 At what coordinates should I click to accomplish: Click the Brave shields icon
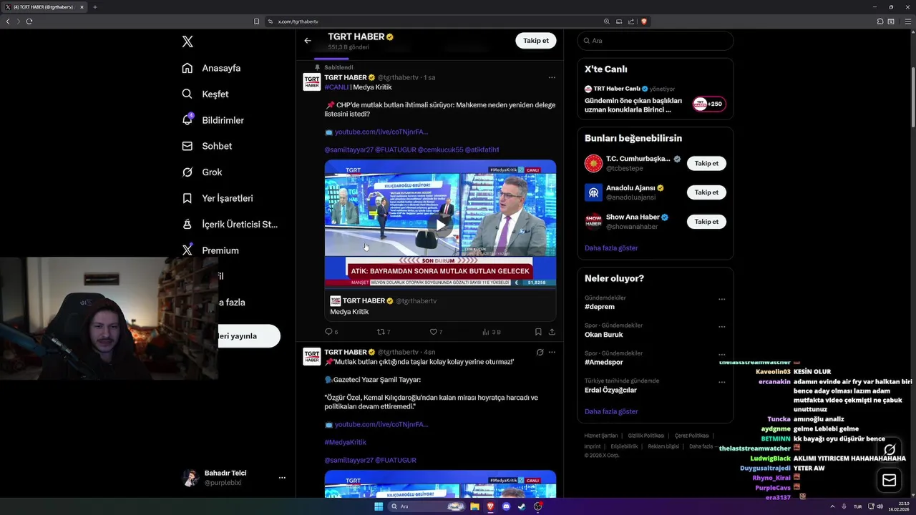coord(644,21)
